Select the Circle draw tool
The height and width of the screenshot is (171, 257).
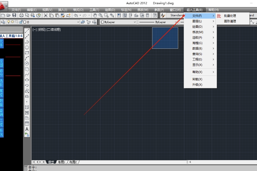27,64
